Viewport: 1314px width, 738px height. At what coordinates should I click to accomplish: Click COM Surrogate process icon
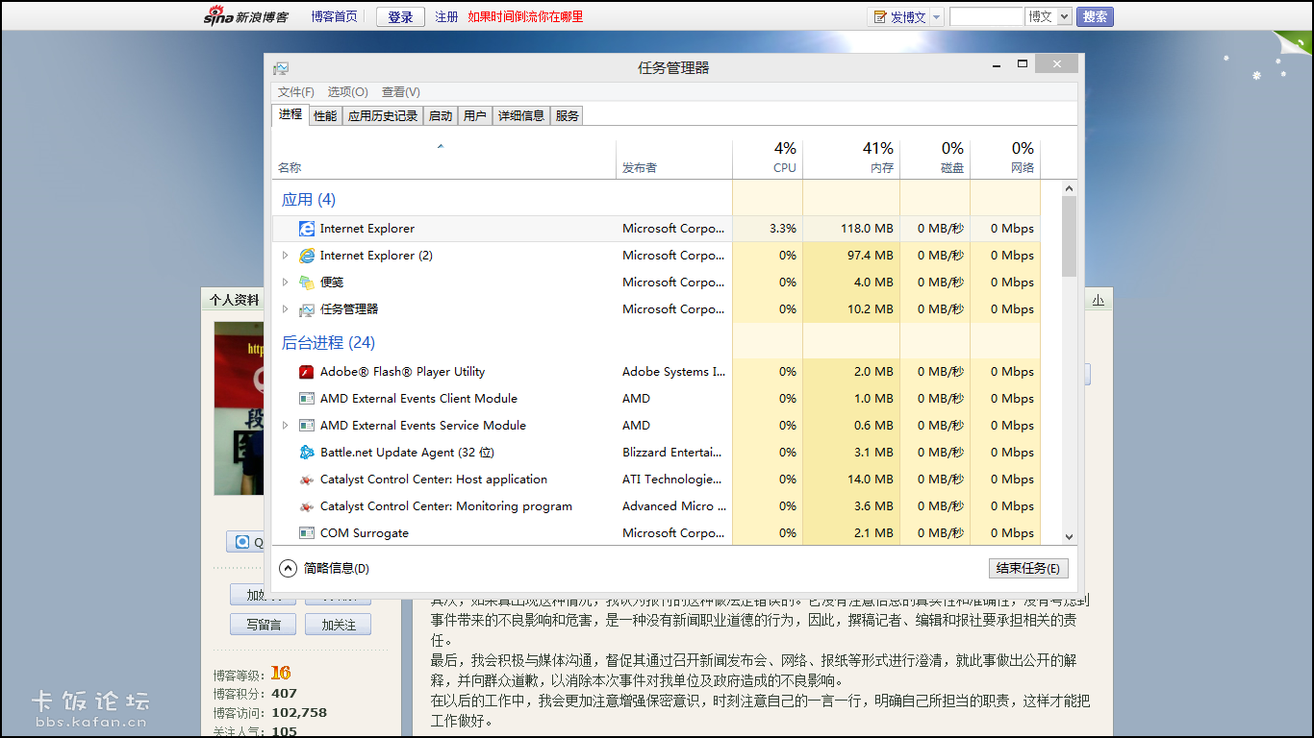pos(307,533)
